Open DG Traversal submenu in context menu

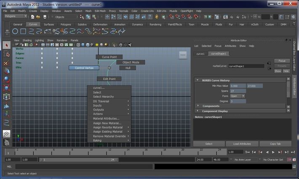coord(109,101)
